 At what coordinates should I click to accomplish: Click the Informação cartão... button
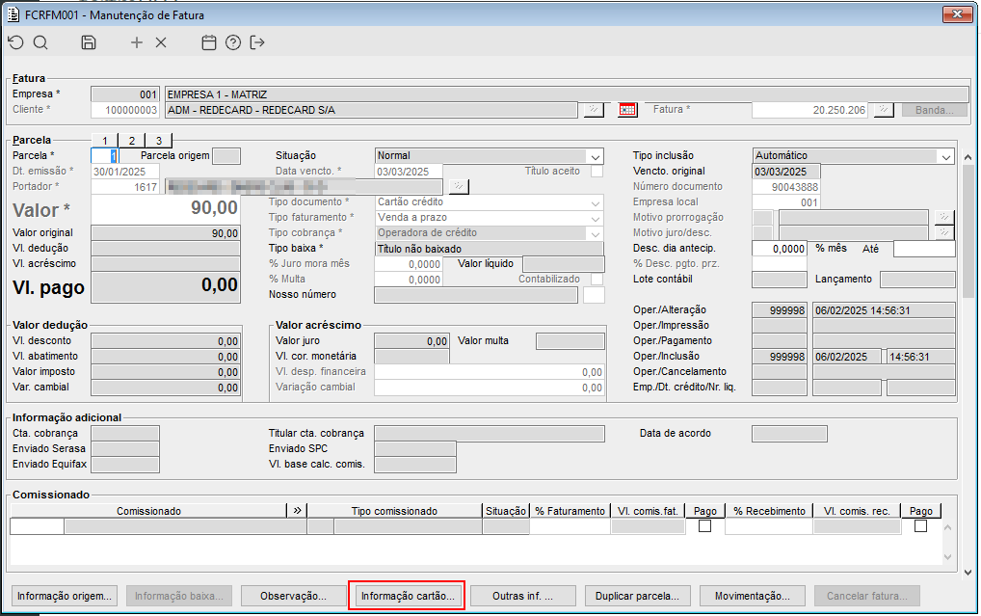[408, 596]
